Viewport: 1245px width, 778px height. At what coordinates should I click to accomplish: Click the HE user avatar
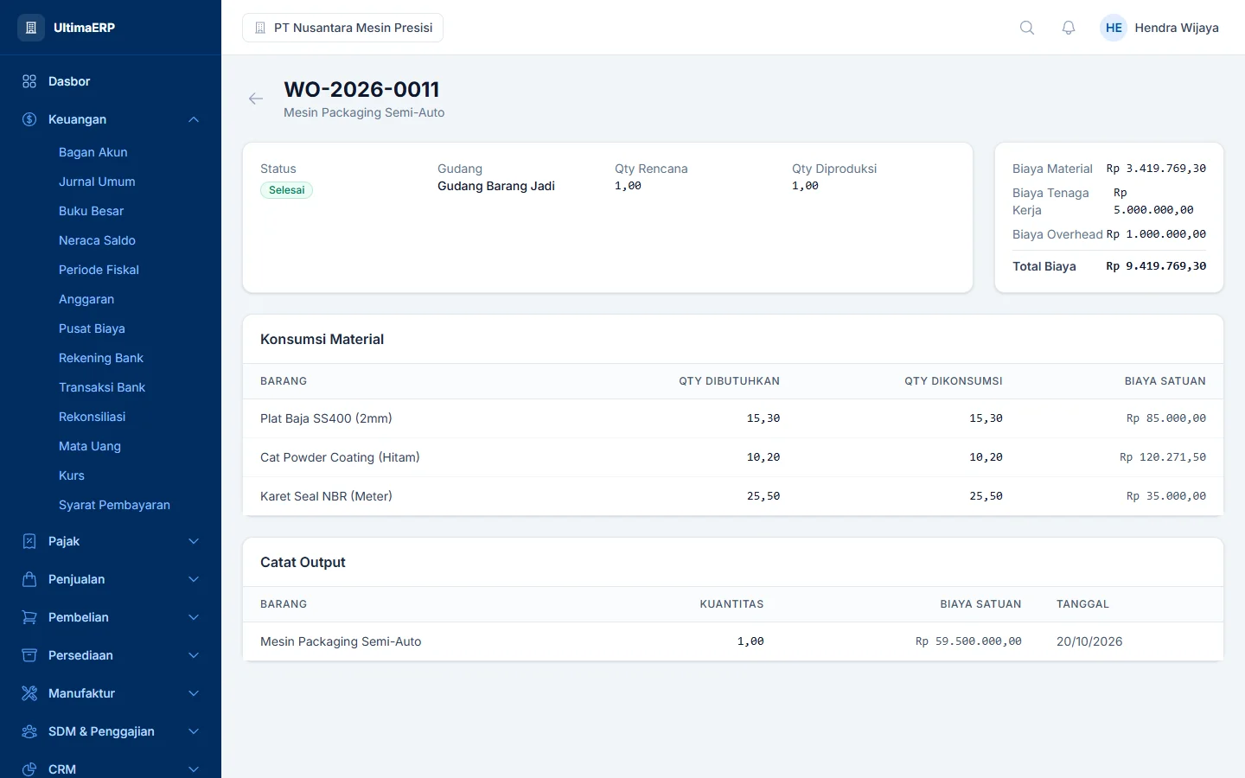click(x=1114, y=28)
